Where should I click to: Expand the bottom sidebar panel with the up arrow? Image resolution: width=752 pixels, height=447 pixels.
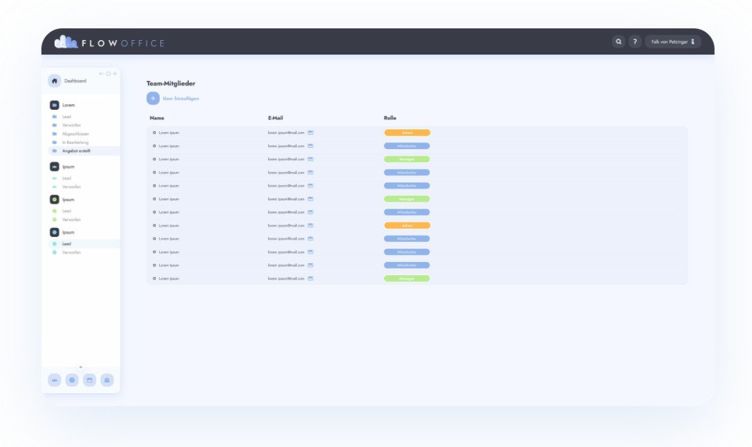click(81, 367)
